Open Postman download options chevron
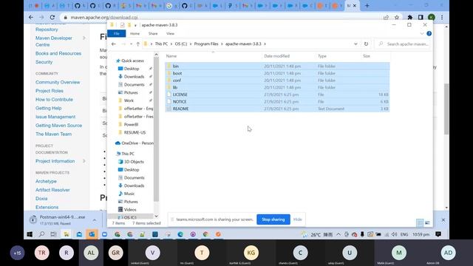This screenshot has height=266, width=473. [x=95, y=220]
